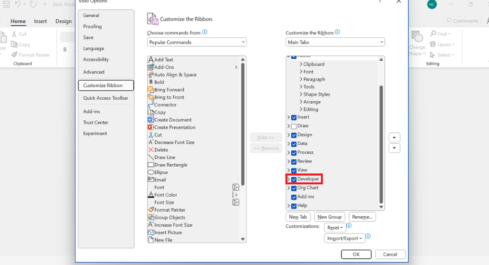Open the Popular Commands dropdown
The width and height of the screenshot is (489, 265).
tap(197, 42)
